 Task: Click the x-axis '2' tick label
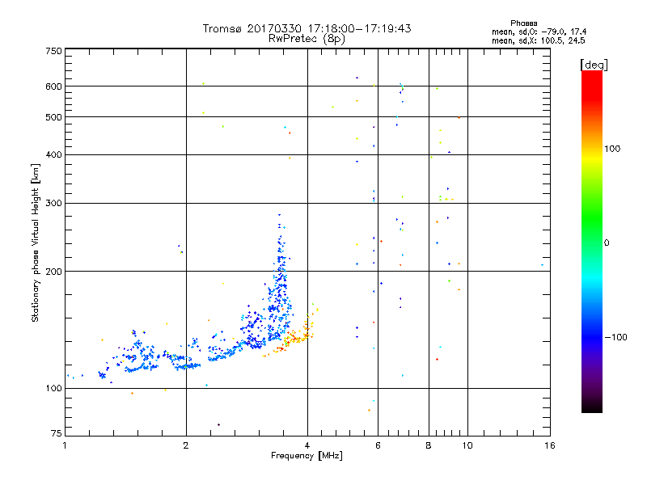coord(186,445)
